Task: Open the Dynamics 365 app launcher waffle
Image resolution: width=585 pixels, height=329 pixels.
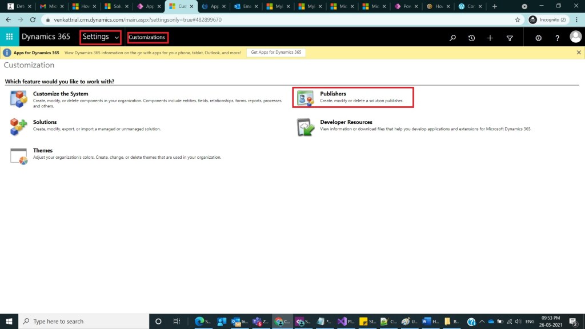Action: point(9,37)
